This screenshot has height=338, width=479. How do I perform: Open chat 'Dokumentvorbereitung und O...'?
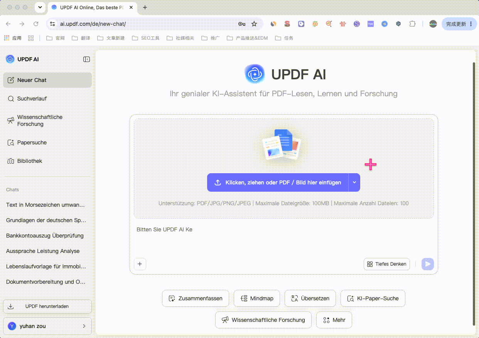click(x=46, y=282)
